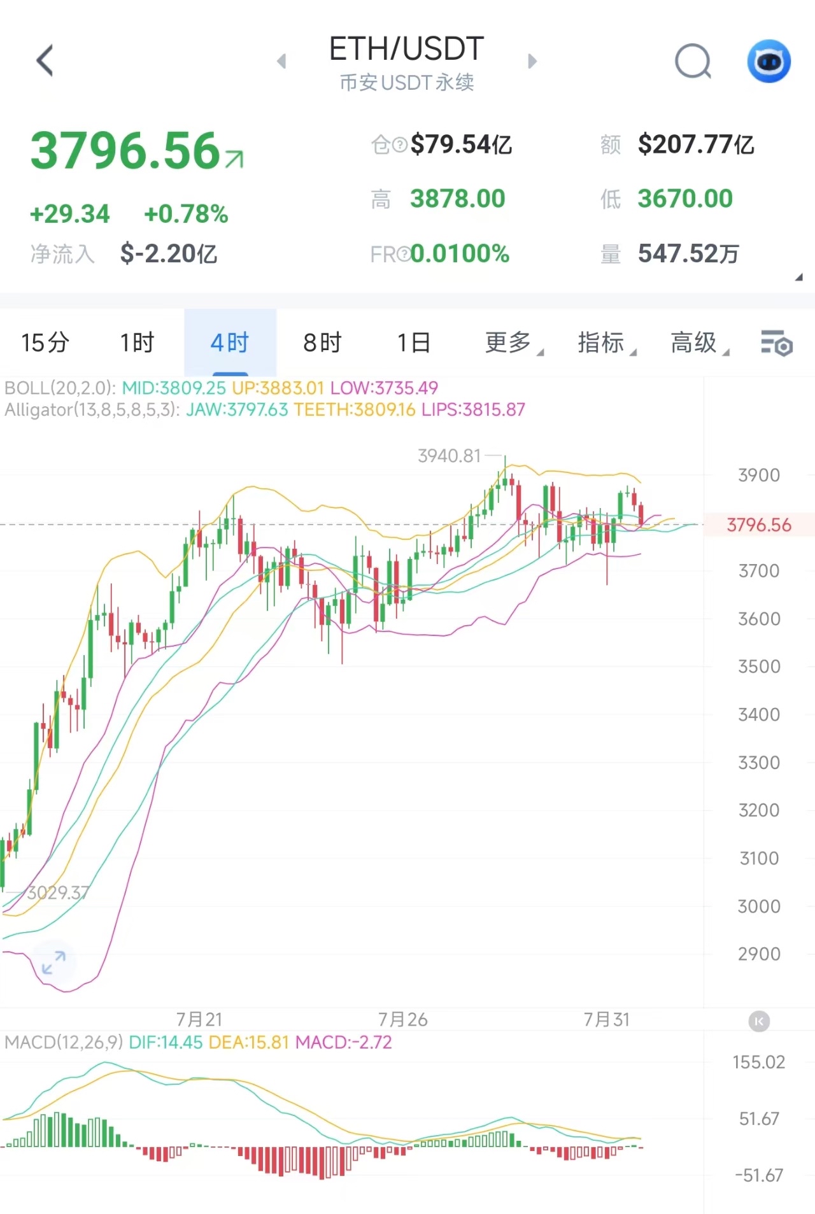Jump to latest candle K icon
815x1214 pixels.
click(x=758, y=1021)
